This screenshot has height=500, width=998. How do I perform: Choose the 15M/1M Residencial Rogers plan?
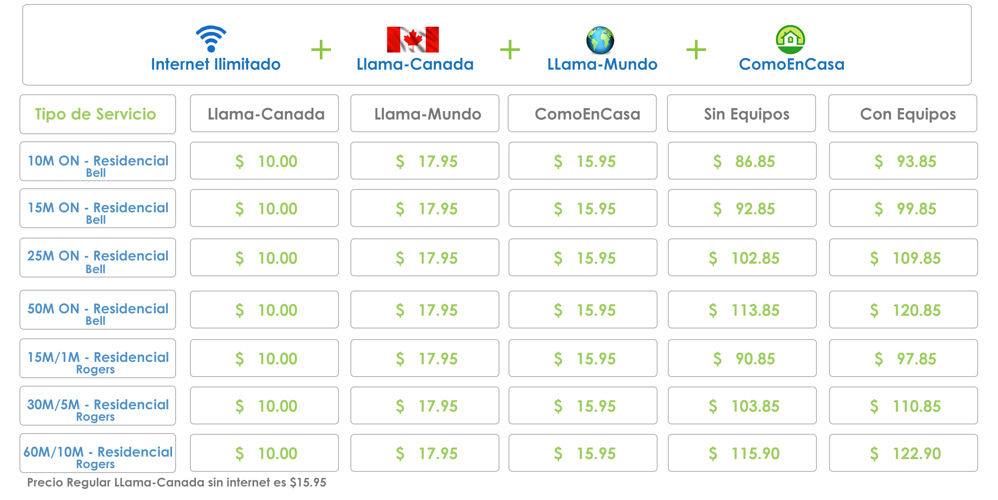(x=98, y=358)
